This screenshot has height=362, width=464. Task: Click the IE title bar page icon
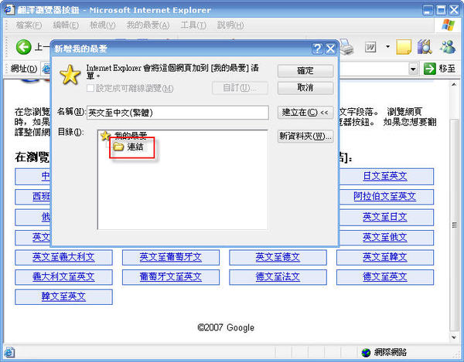coord(9,9)
